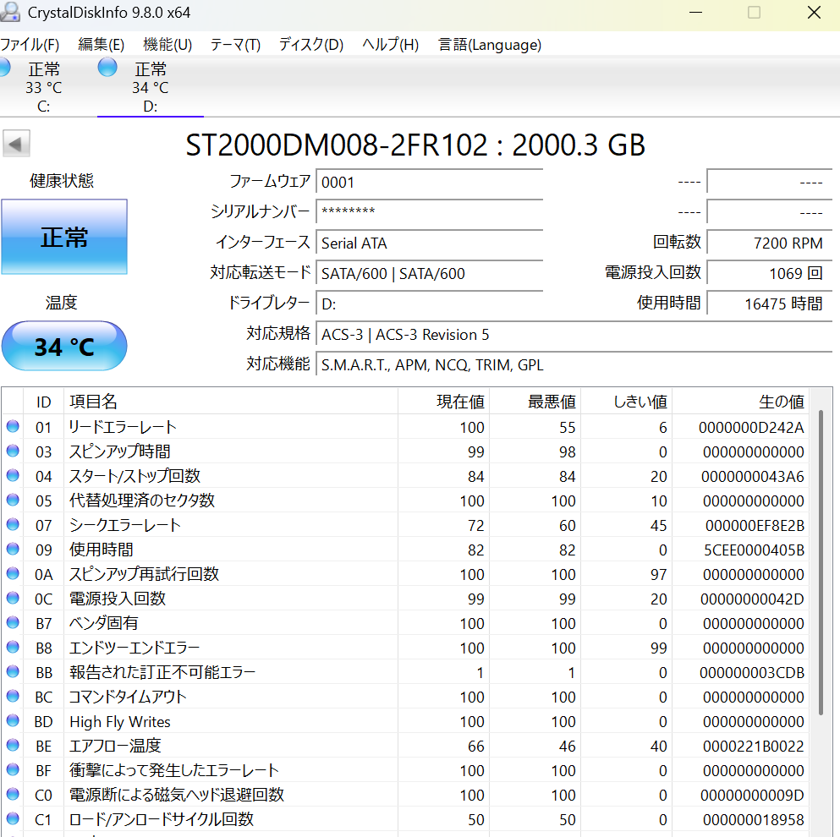Click raw value 5CEE0000405B
Viewport: 840px width, 837px height.
pyautogui.click(x=754, y=550)
